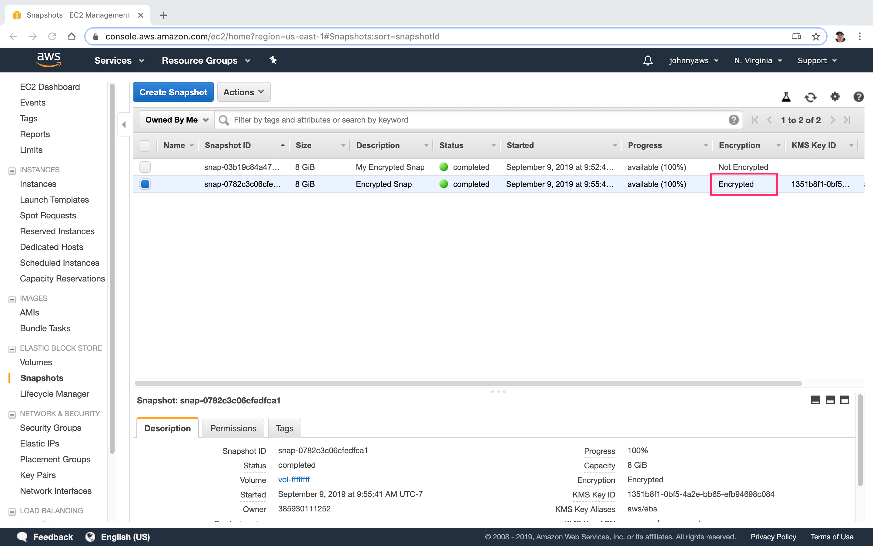Reload the browser page
Screen dimensions: 873x546
pos(52,36)
